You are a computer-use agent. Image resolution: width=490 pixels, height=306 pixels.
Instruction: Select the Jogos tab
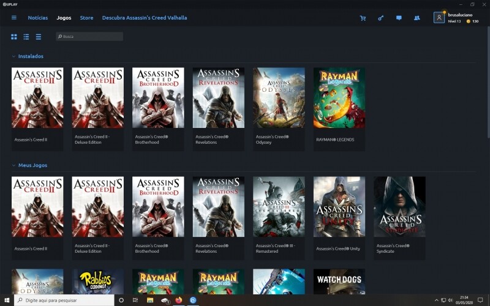[x=64, y=18]
